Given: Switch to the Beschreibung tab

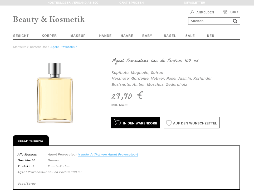Looking at the screenshot, I should [x=31, y=140].
